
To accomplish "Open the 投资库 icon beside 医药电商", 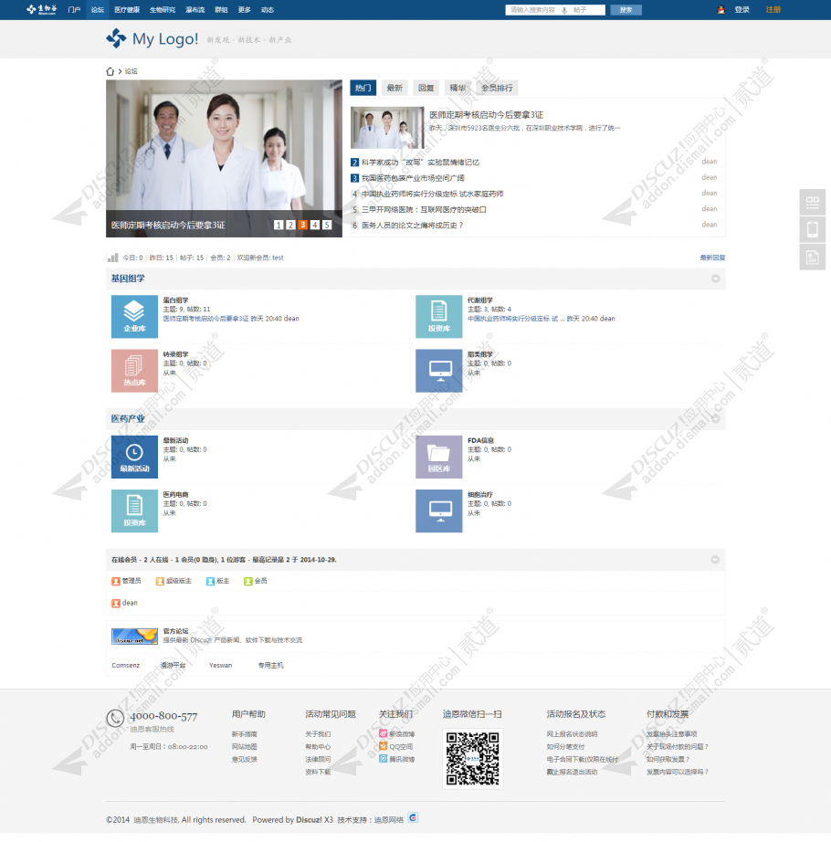I will click(134, 510).
